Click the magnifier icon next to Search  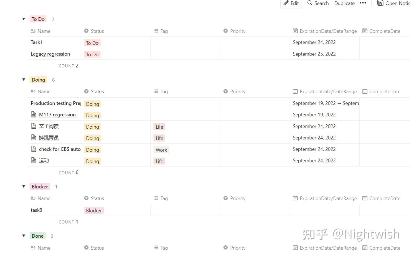point(309,3)
